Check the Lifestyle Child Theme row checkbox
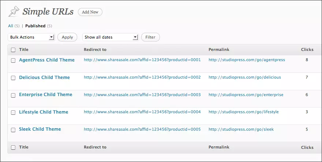Screen dimensions: 322x162 (x=13, y=112)
